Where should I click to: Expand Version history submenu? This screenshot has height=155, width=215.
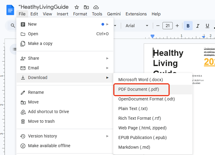[x=65, y=136]
